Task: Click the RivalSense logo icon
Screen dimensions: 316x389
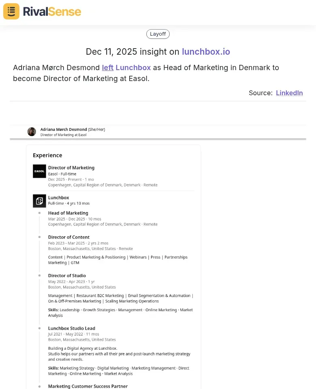Action: [x=11, y=11]
